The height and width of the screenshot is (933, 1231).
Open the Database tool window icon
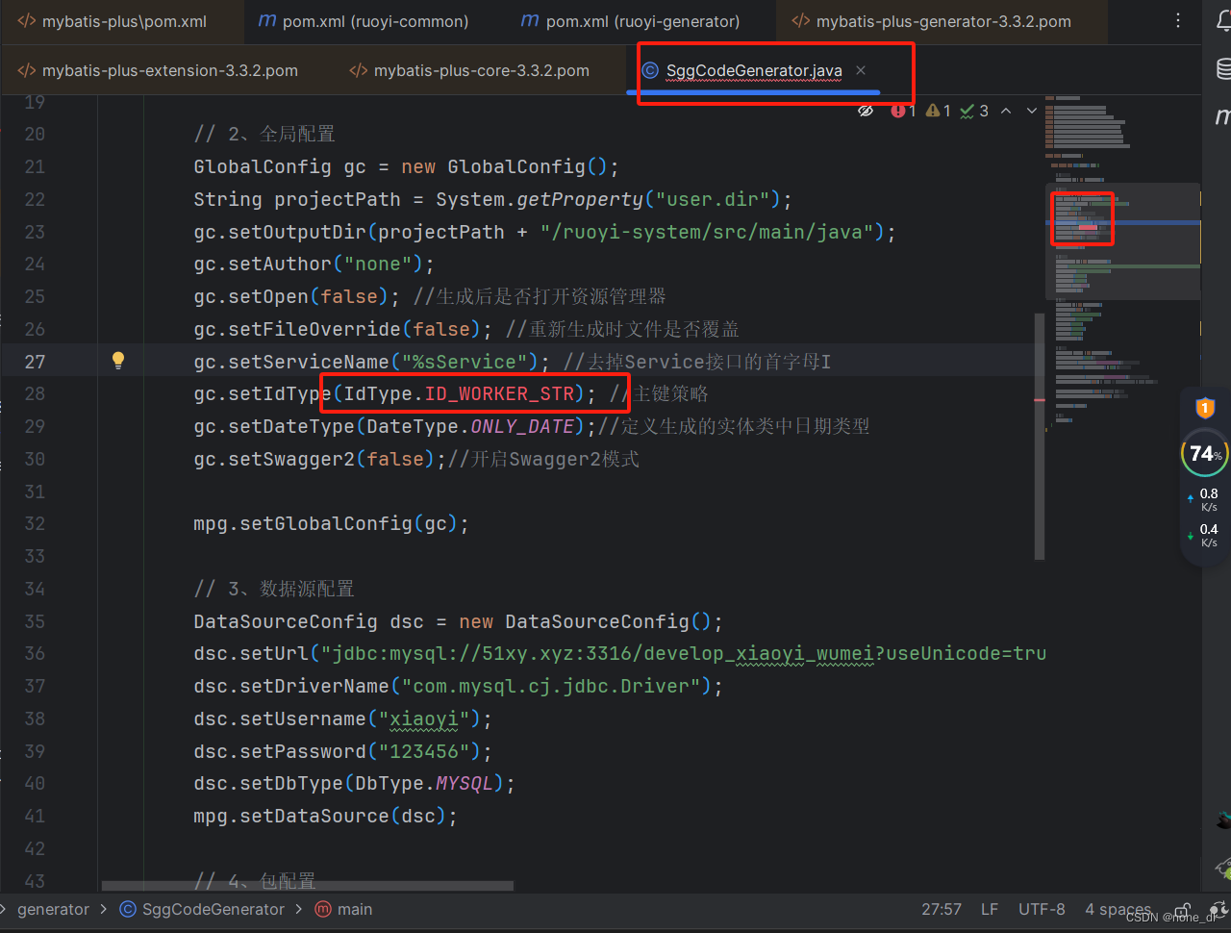point(1221,69)
